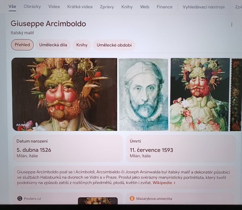Click the Posters.cz source link
This screenshot has width=242, height=210.
pyautogui.click(x=32, y=198)
